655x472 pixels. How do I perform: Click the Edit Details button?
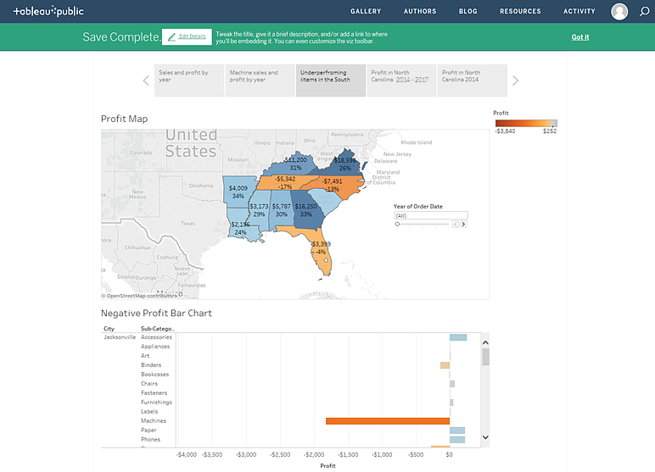click(187, 36)
